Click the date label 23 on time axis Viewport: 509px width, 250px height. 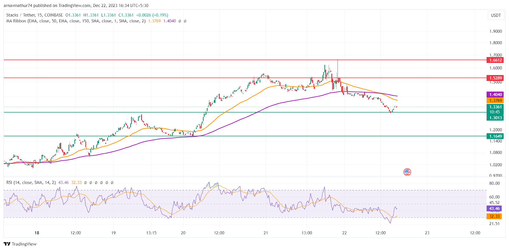point(427,233)
